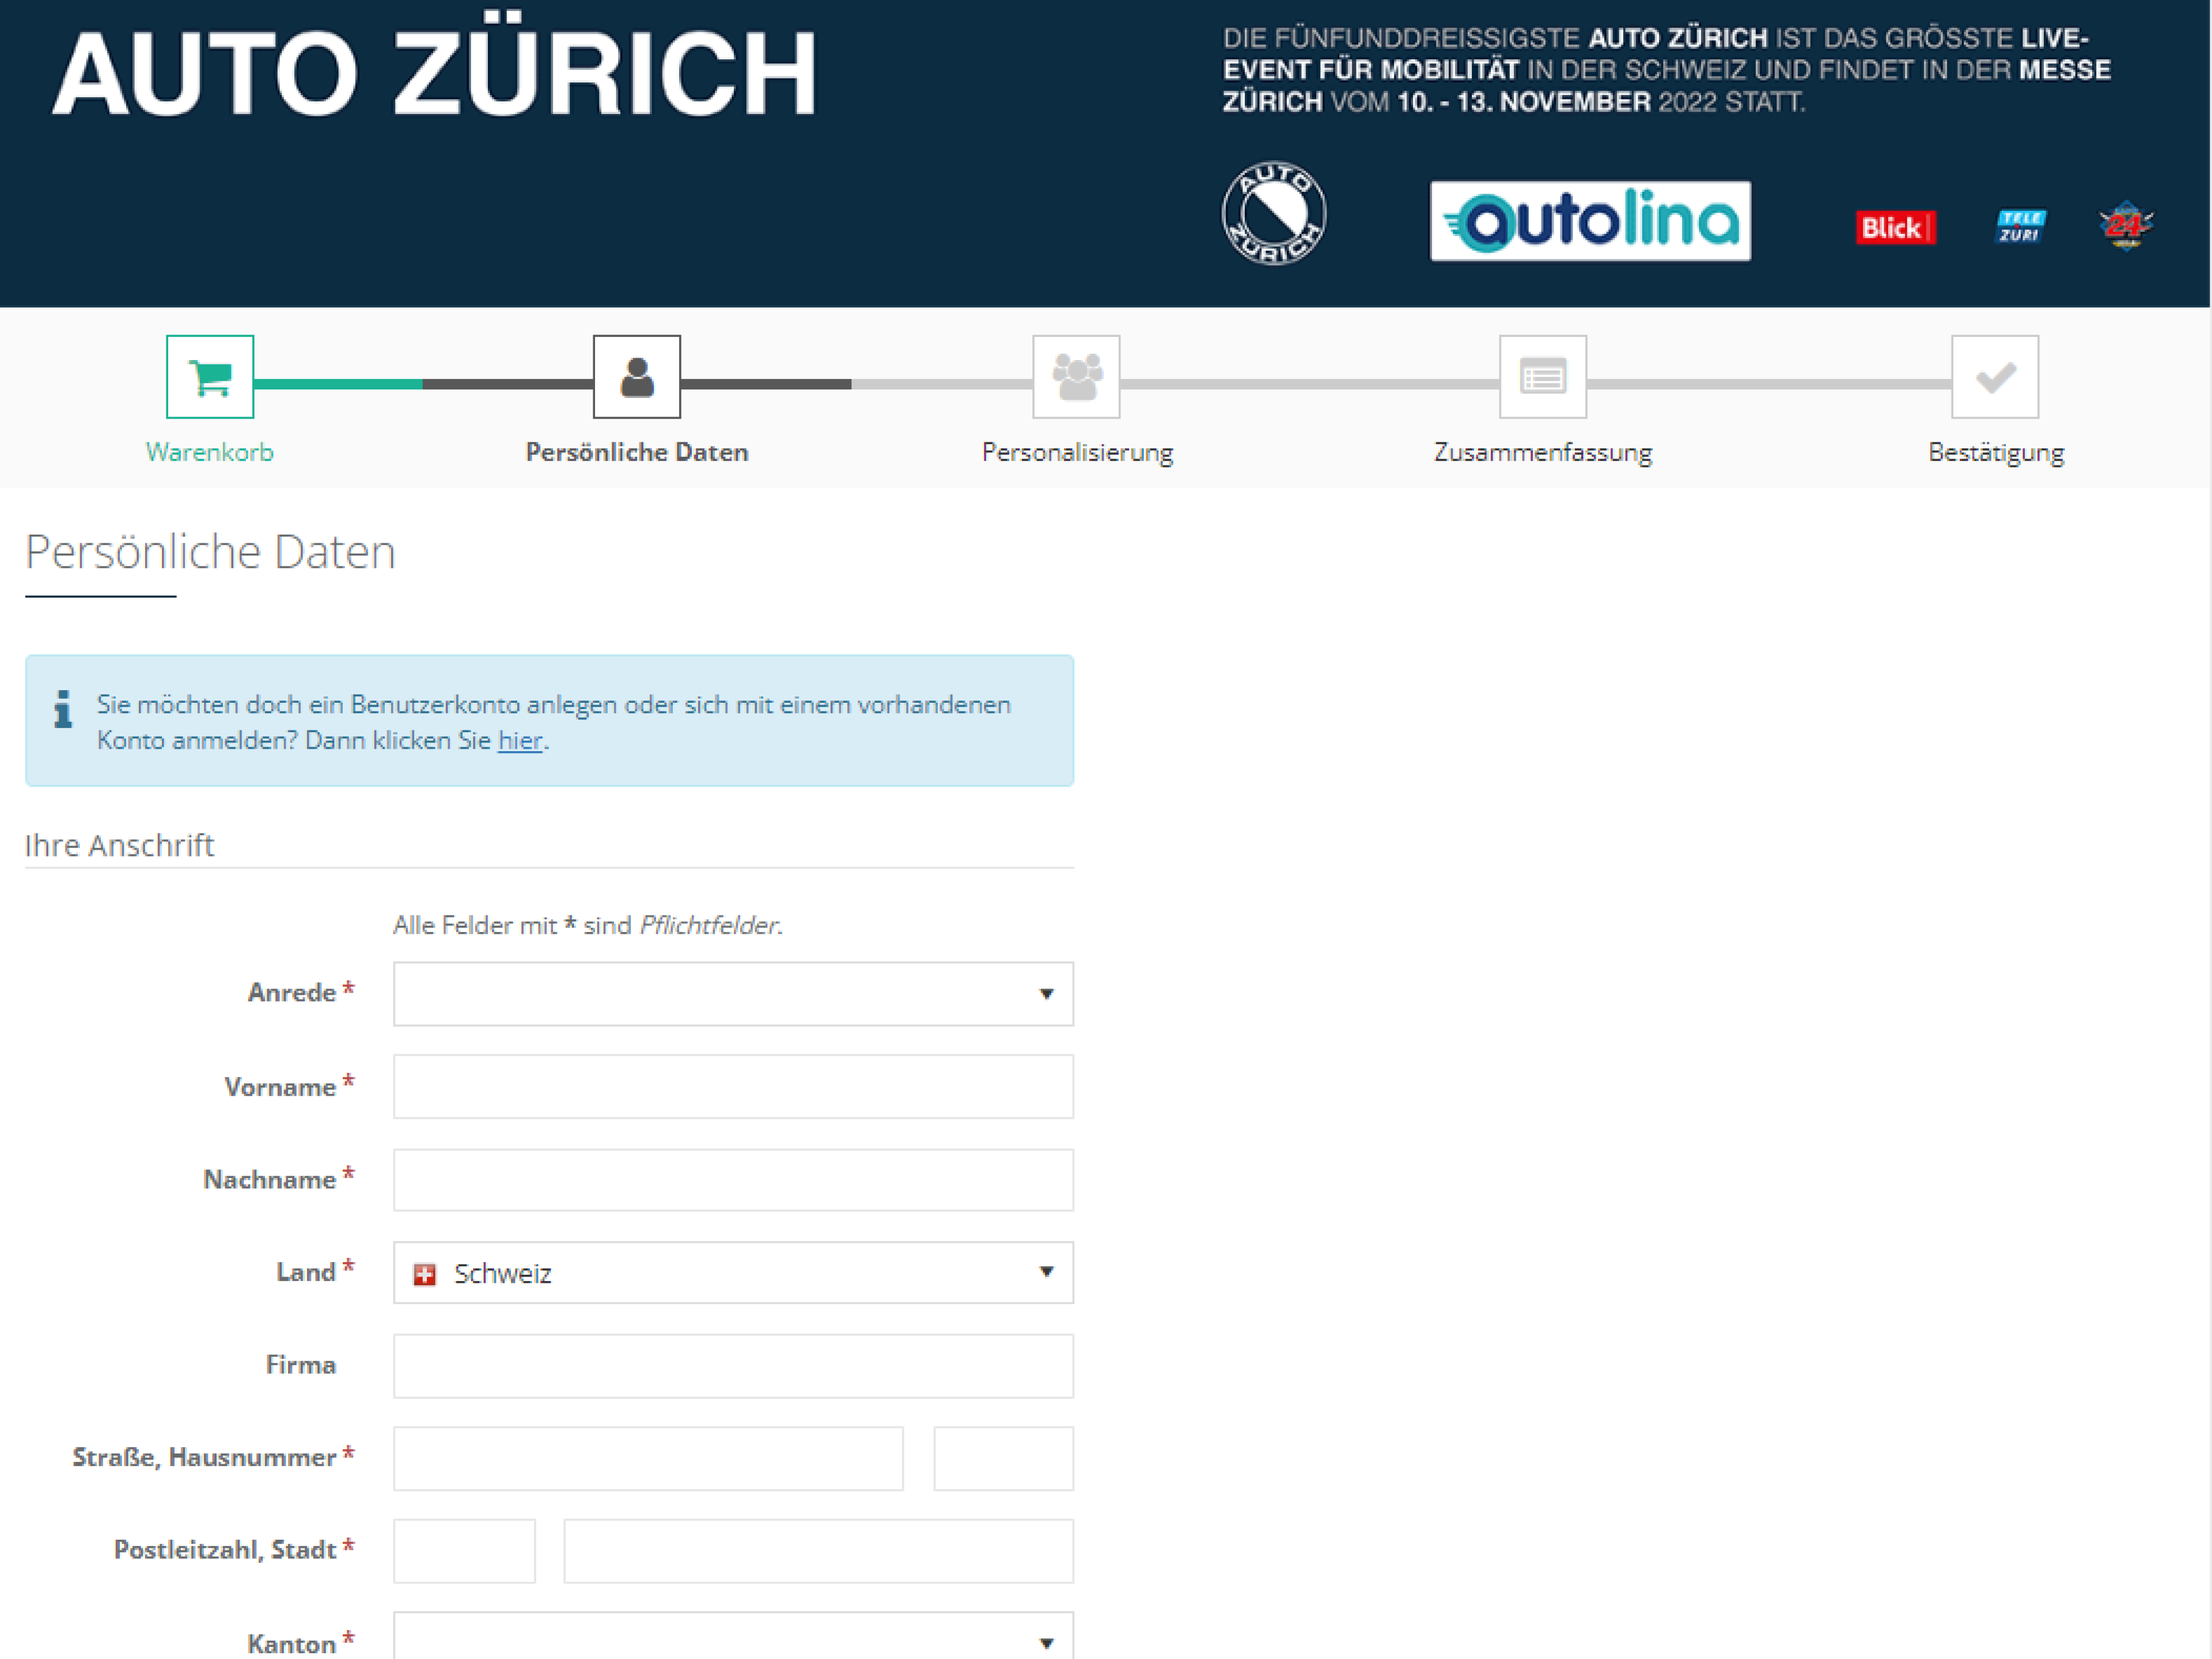This screenshot has width=2212, height=1659.
Task: Click the round Auto Zürich logo
Action: (1274, 213)
